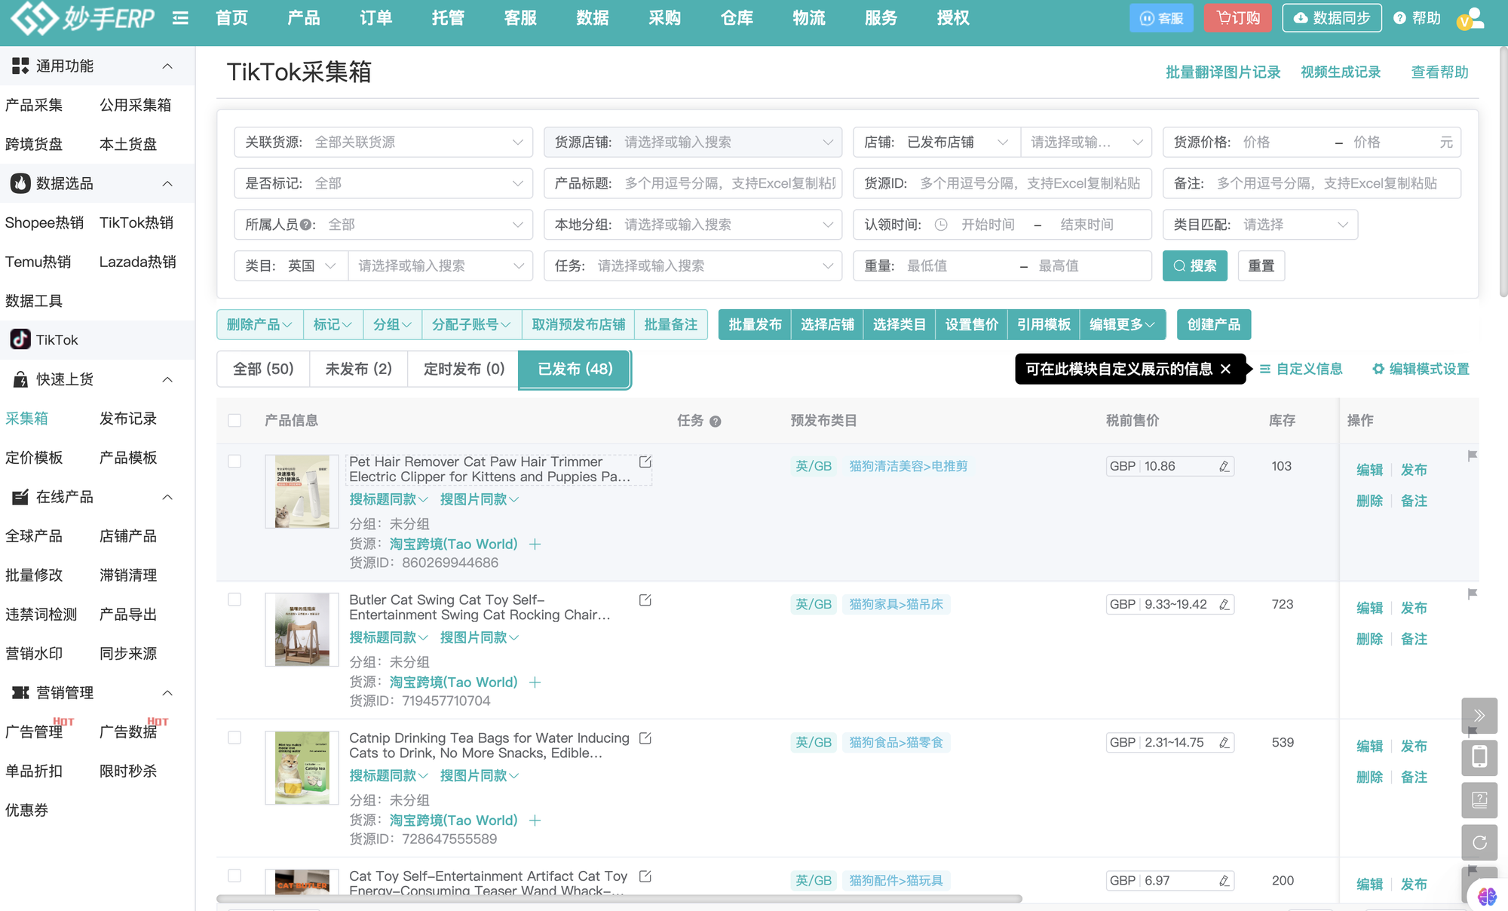Switch to the 全部 (50) tab
Viewport: 1508px width, 911px height.
[x=263, y=369]
